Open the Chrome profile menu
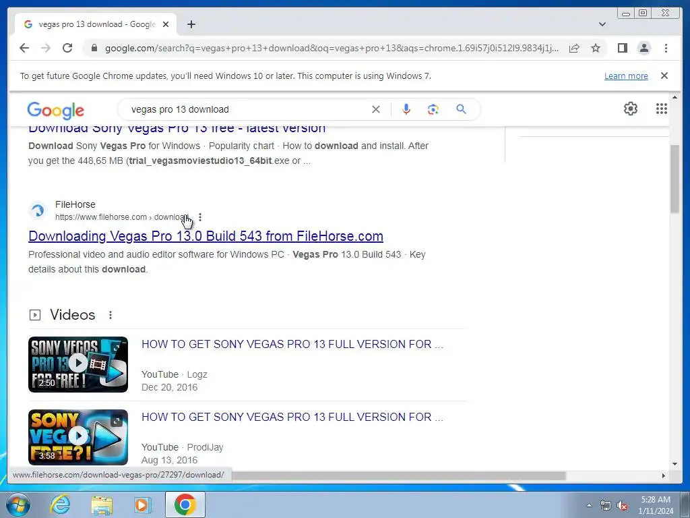690x518 pixels. coord(644,48)
